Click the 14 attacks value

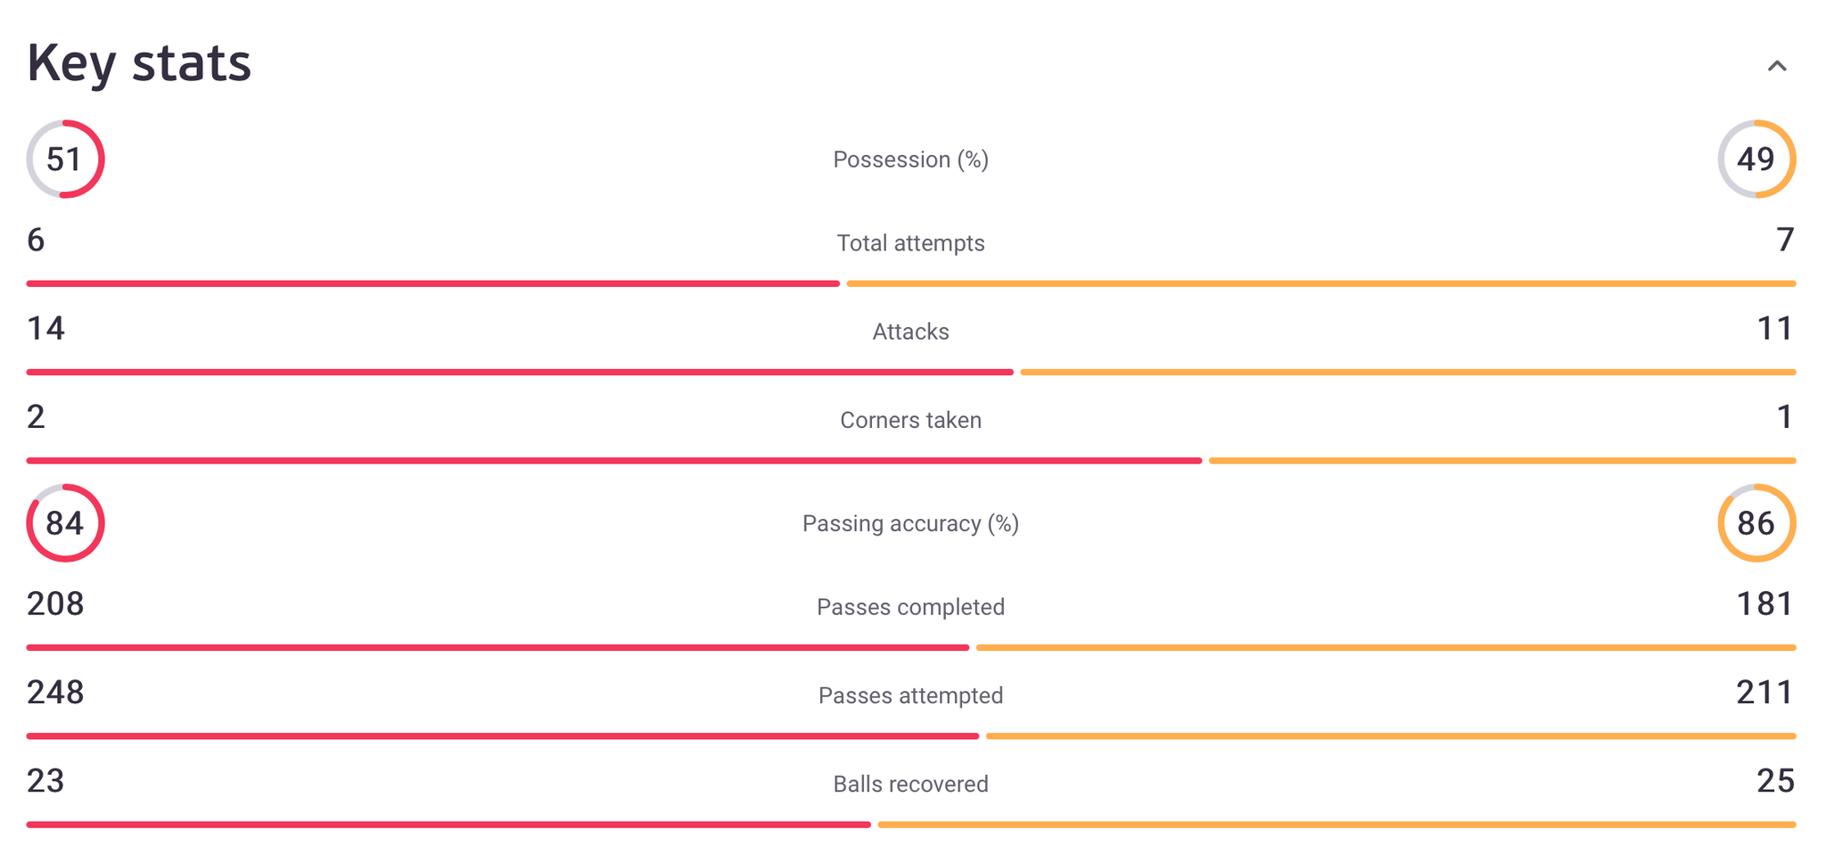pos(45,328)
